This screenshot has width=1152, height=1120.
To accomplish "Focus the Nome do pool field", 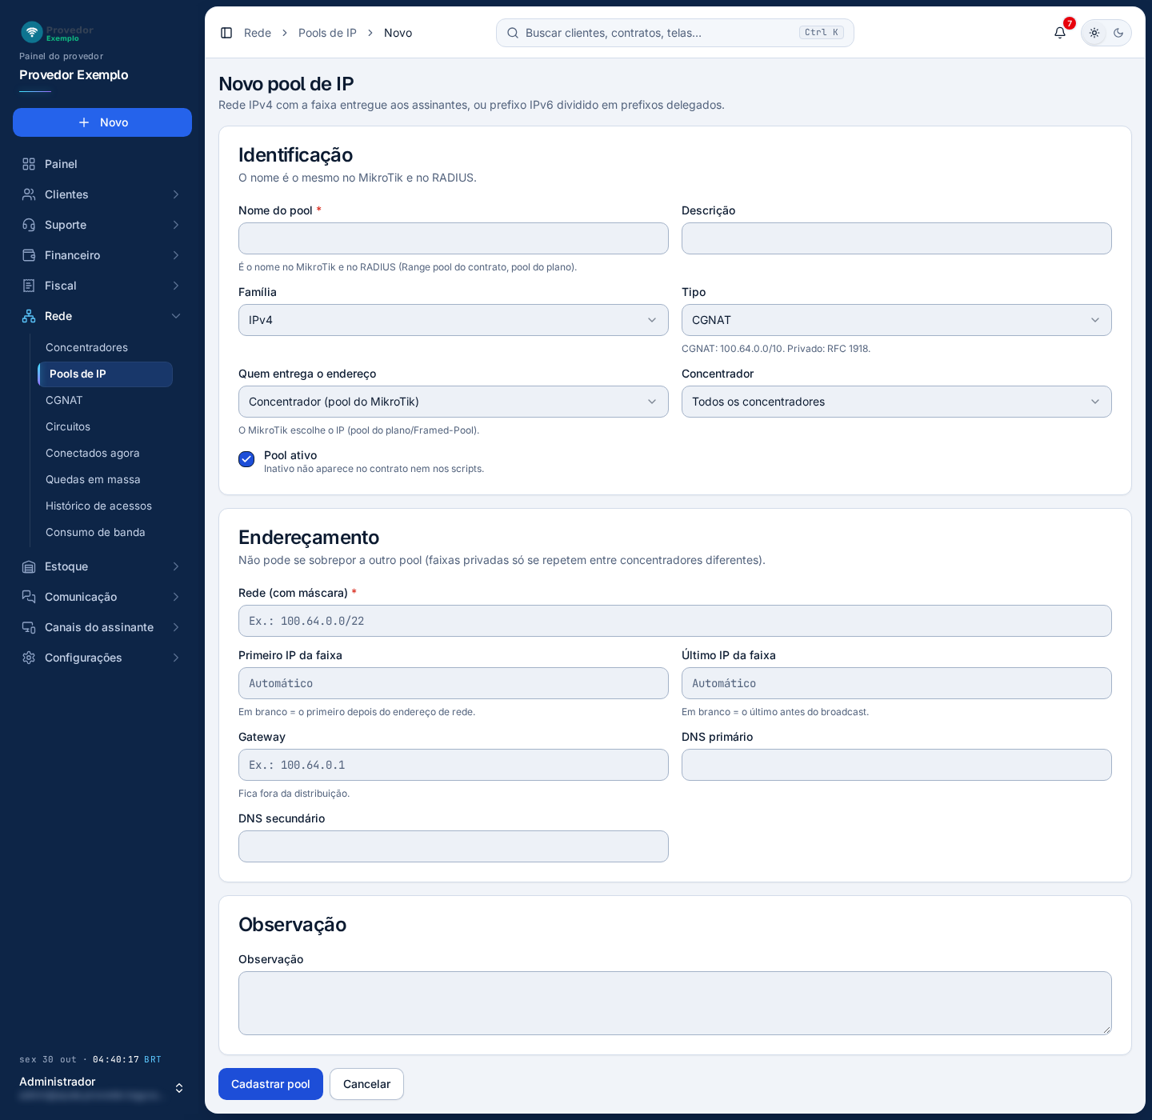I will (x=454, y=238).
